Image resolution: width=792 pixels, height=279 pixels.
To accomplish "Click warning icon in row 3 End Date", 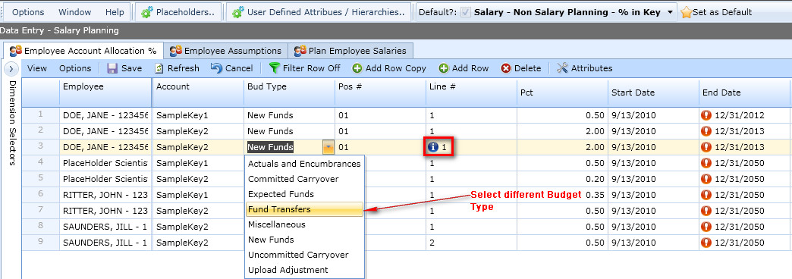I will pyautogui.click(x=707, y=147).
